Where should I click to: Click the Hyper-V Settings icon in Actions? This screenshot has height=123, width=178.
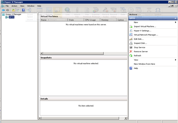[x=131, y=31]
